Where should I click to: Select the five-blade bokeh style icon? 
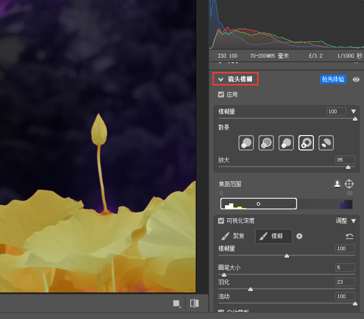[x=286, y=143]
